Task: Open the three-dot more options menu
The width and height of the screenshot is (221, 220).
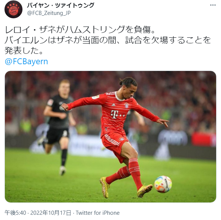Action: click(213, 5)
